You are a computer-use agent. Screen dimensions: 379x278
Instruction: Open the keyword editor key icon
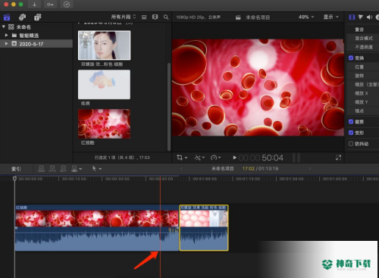[x=50, y=5]
